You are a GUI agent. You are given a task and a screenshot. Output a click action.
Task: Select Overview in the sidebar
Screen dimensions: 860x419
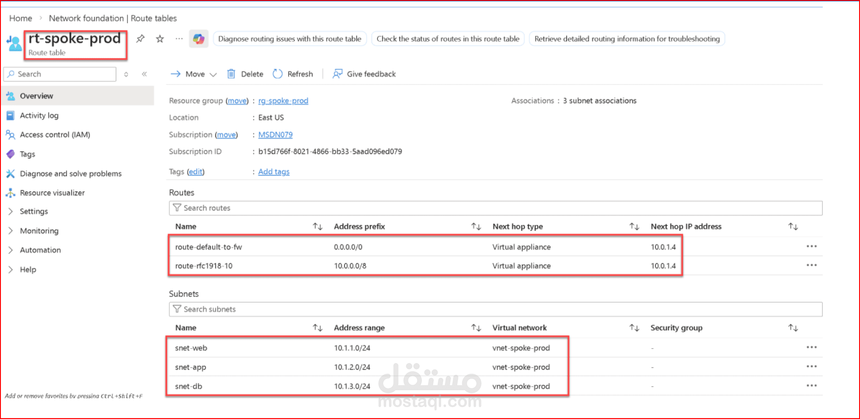36,96
